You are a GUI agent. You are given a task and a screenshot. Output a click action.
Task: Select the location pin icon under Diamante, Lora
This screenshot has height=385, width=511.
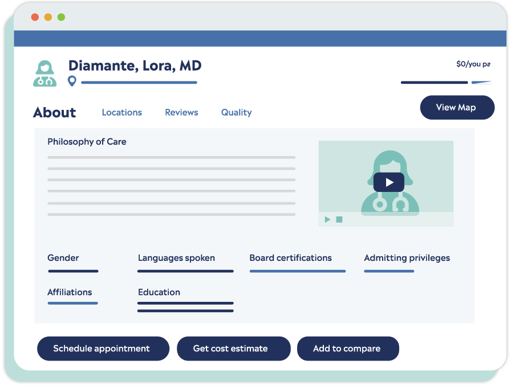[71, 81]
